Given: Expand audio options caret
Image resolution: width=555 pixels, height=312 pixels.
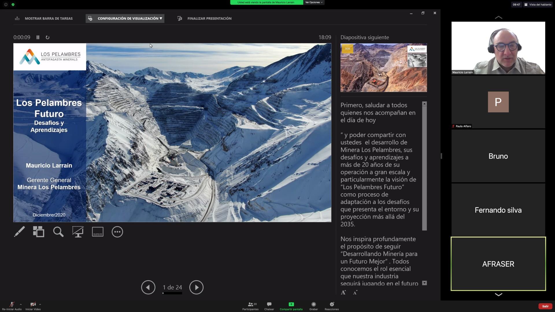Looking at the screenshot, I should (21, 304).
